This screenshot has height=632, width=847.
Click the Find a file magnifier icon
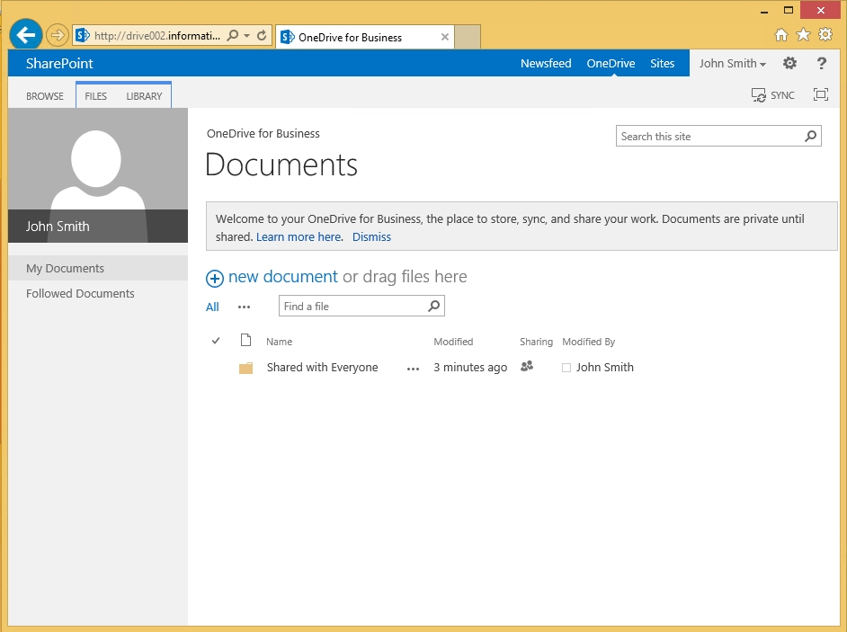(433, 307)
